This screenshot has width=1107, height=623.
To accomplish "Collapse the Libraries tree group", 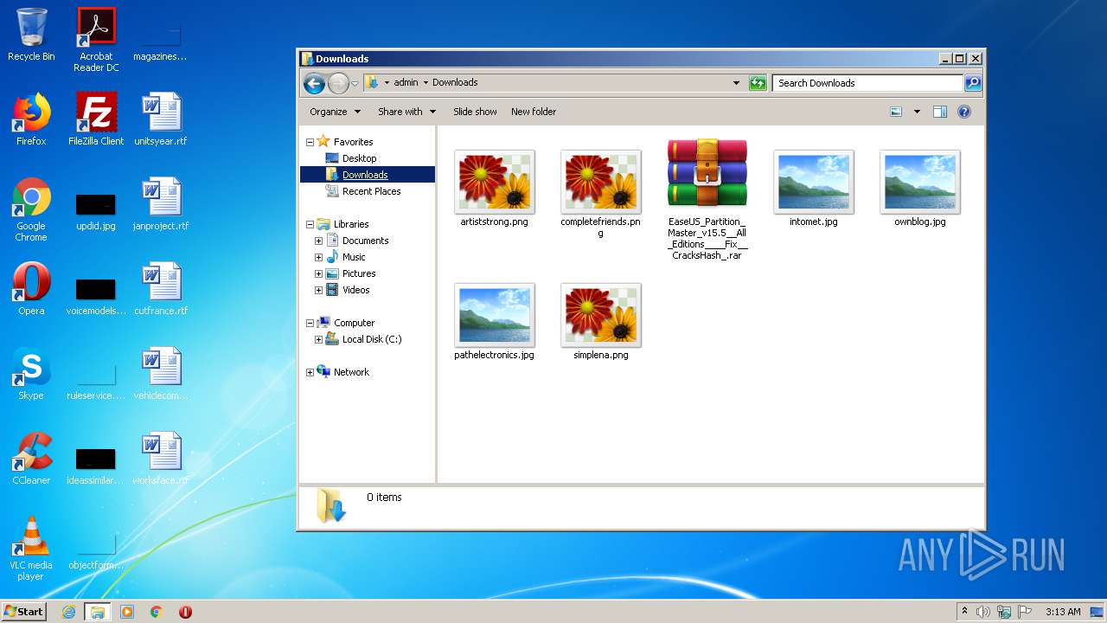I will pyautogui.click(x=310, y=224).
